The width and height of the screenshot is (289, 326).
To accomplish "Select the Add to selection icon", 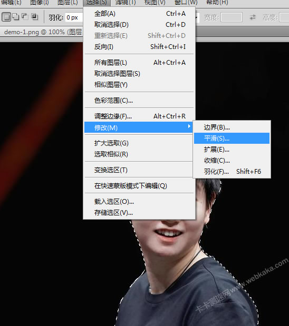I will pyautogui.click(x=16, y=17).
